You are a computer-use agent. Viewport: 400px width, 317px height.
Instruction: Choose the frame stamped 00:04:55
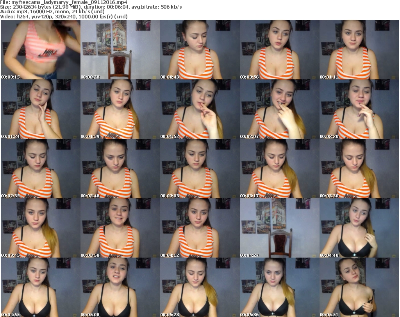tap(41, 287)
